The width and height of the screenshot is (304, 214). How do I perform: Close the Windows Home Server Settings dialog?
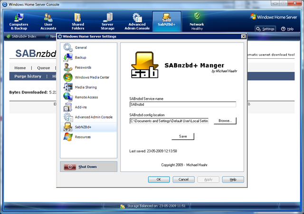(x=244, y=36)
